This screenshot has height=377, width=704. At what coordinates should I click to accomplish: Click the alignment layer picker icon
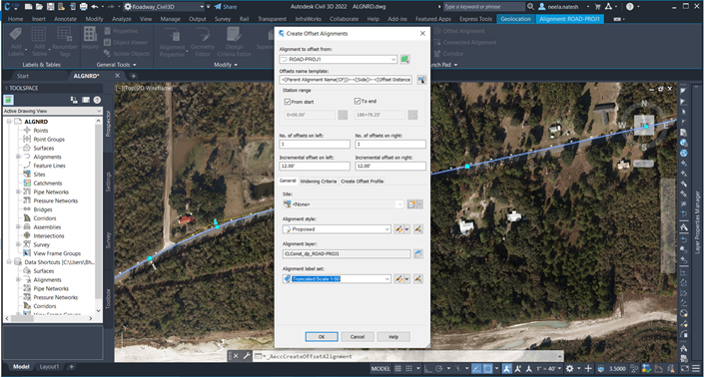[417, 253]
